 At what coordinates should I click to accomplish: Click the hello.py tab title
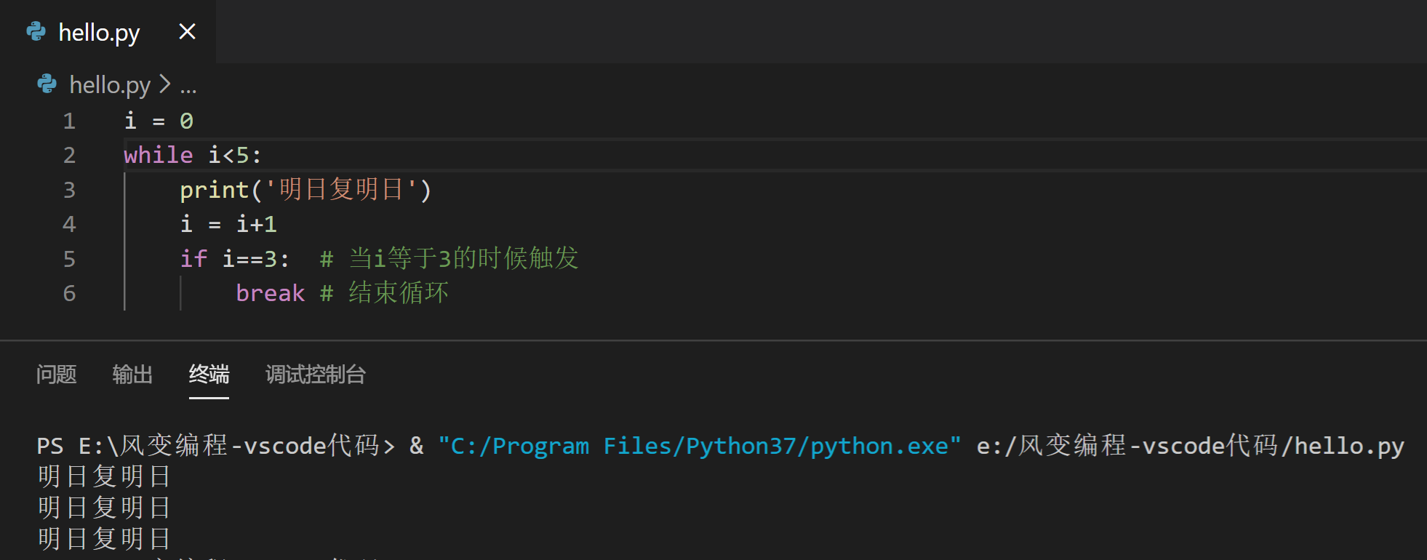99,33
